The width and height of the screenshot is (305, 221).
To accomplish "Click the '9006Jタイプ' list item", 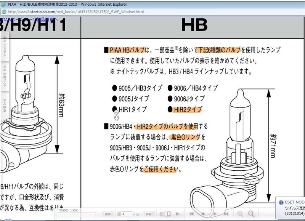I will click(x=189, y=99).
